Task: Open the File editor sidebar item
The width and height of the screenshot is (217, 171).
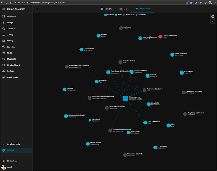Action: pos(16,47)
